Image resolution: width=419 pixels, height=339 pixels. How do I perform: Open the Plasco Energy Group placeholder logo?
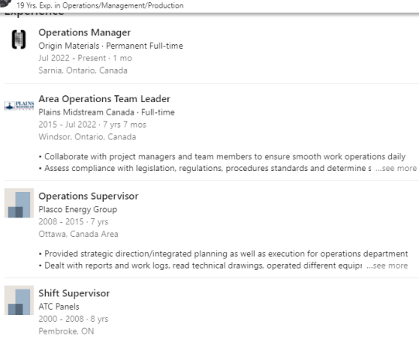(19, 203)
